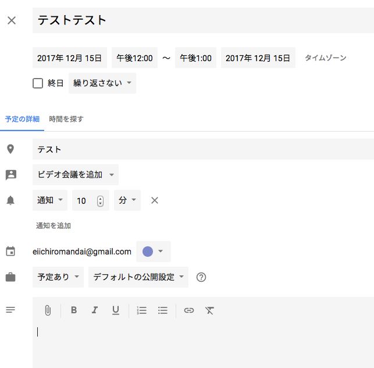Expand the 繰り返さない repeat dropdown

click(x=102, y=83)
